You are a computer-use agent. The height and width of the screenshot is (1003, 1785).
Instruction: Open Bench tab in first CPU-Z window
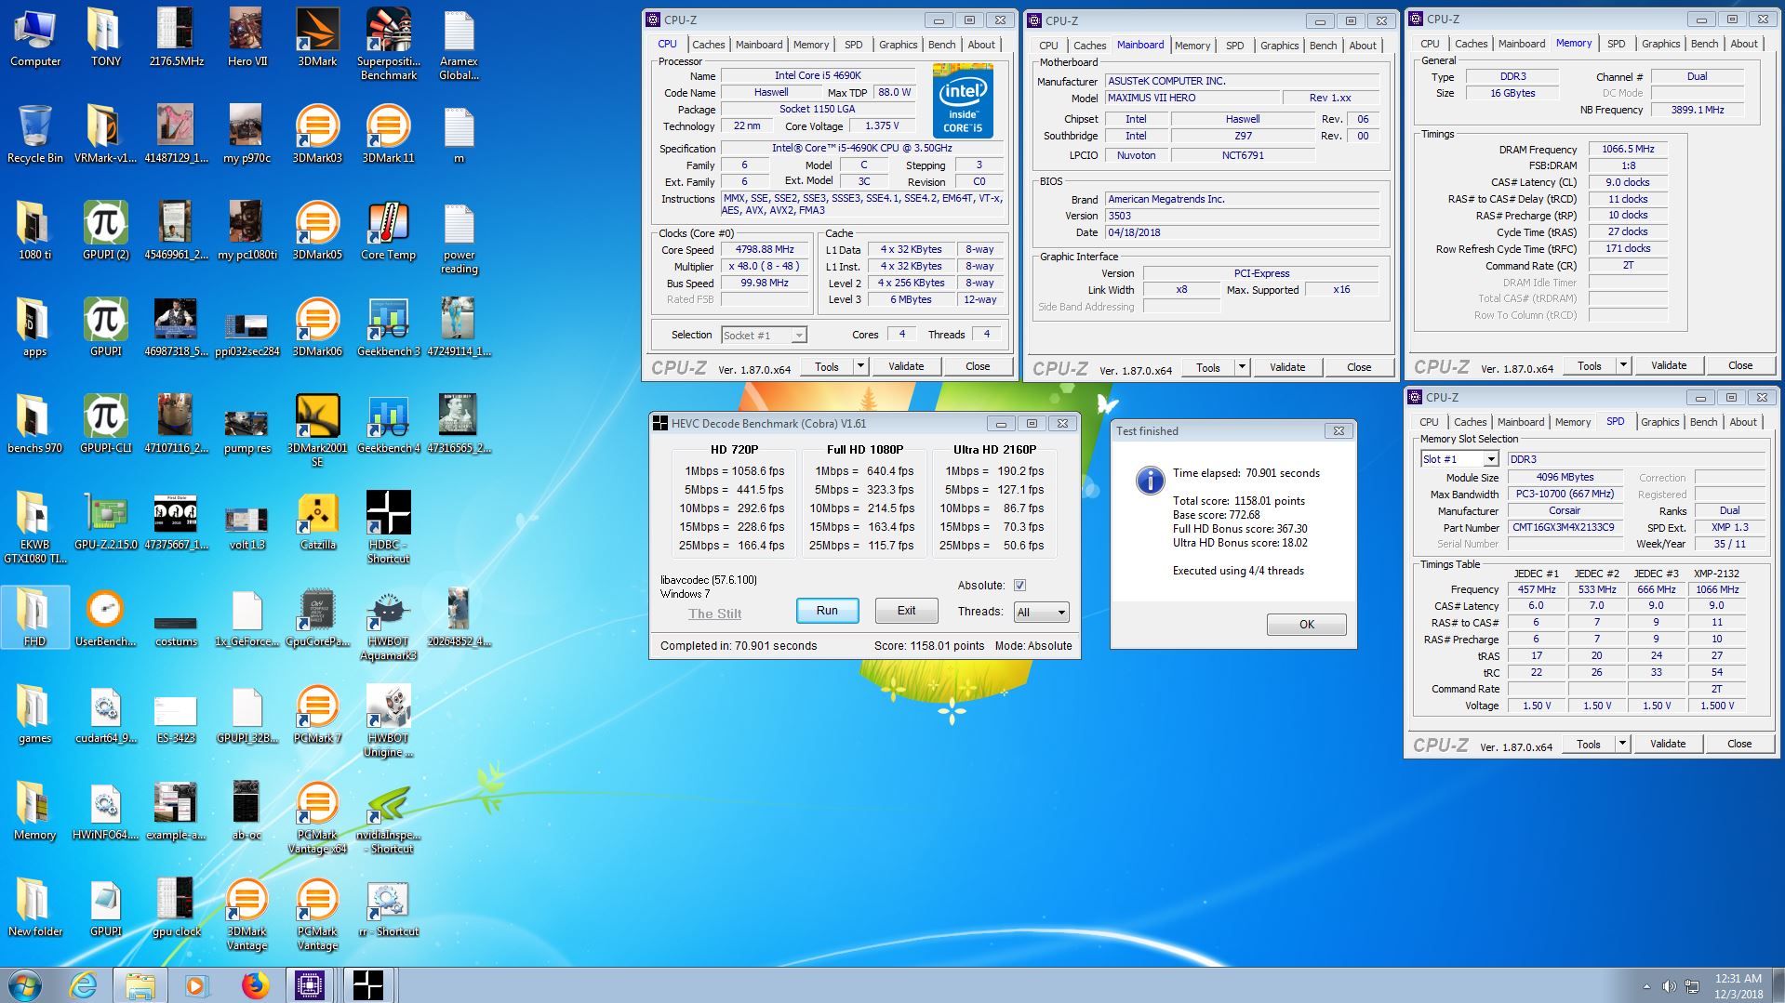pyautogui.click(x=941, y=45)
